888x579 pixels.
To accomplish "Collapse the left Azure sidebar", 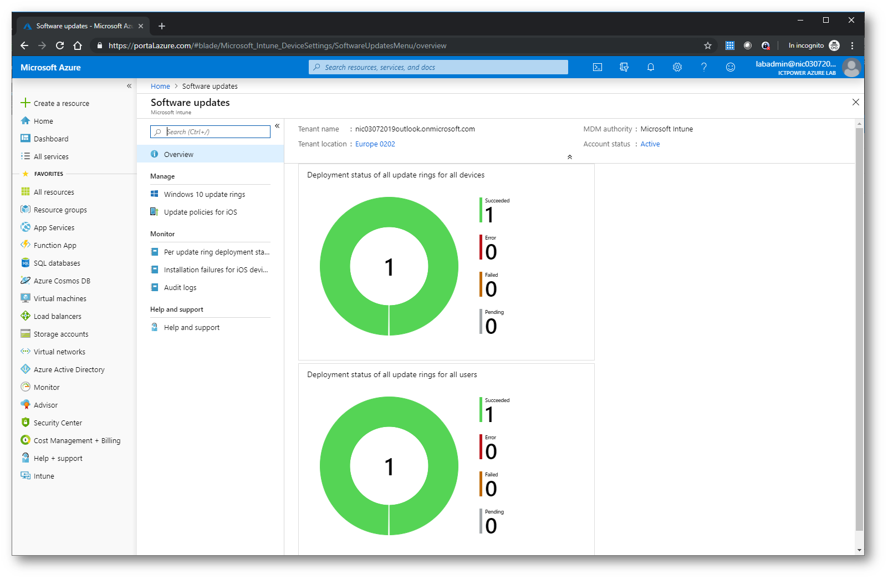I will tap(129, 86).
